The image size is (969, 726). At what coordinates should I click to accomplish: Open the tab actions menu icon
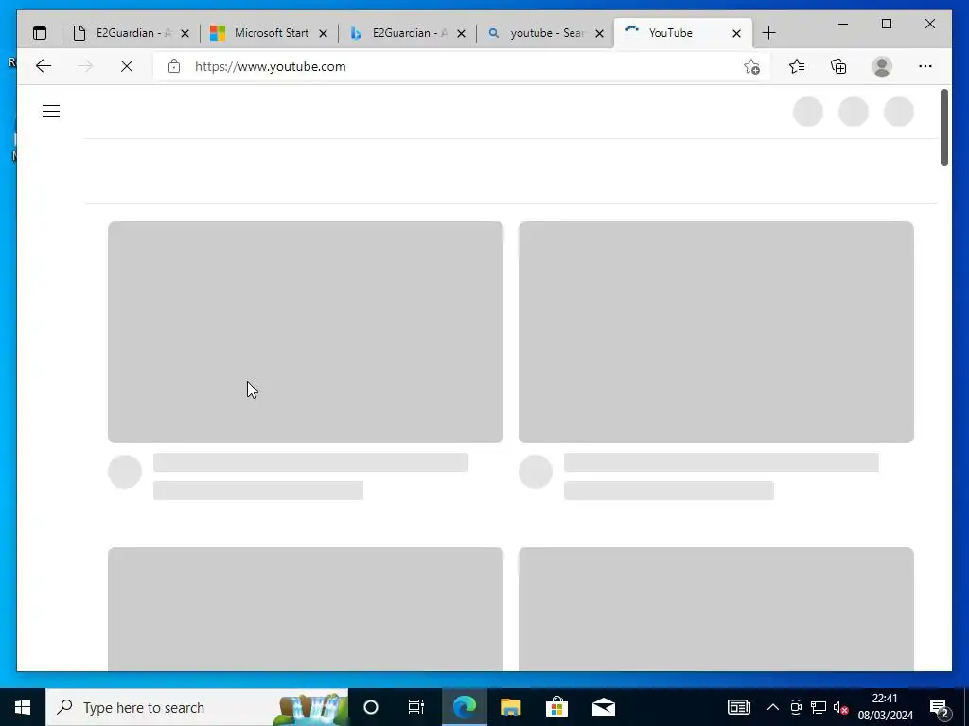[x=40, y=33]
